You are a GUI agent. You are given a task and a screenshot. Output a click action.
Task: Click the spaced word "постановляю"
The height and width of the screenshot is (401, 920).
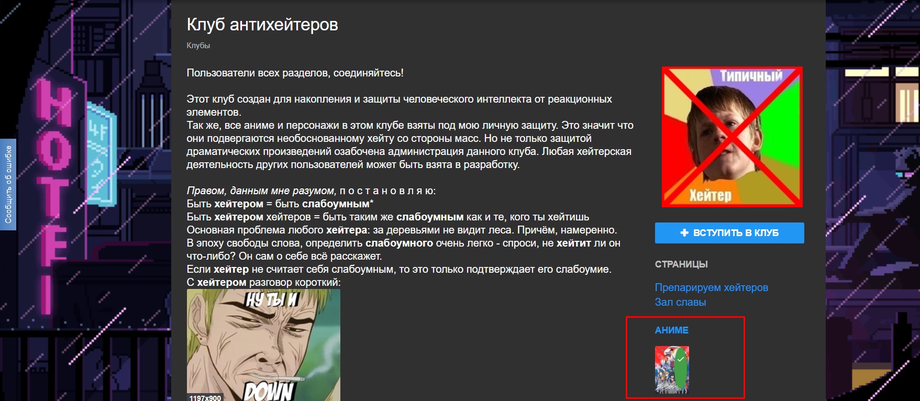387,191
